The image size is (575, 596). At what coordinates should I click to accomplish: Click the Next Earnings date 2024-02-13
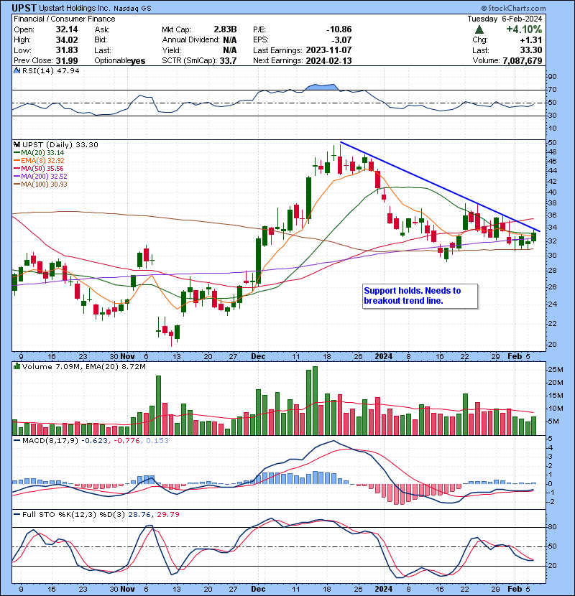coord(328,61)
